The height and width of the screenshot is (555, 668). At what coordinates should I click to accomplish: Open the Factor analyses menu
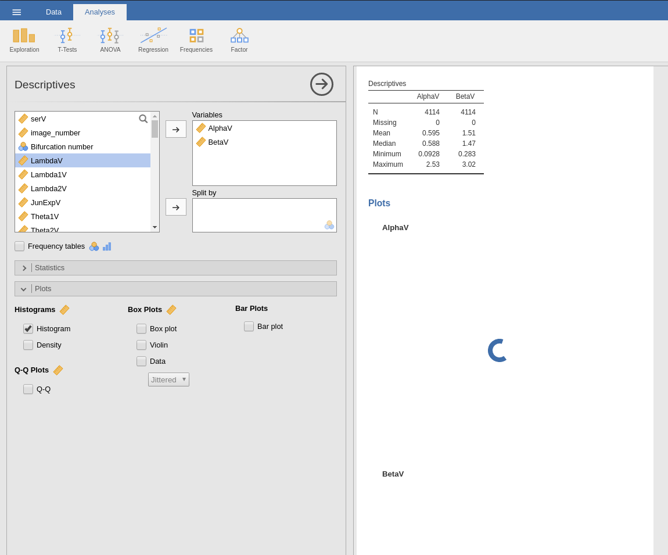(239, 41)
